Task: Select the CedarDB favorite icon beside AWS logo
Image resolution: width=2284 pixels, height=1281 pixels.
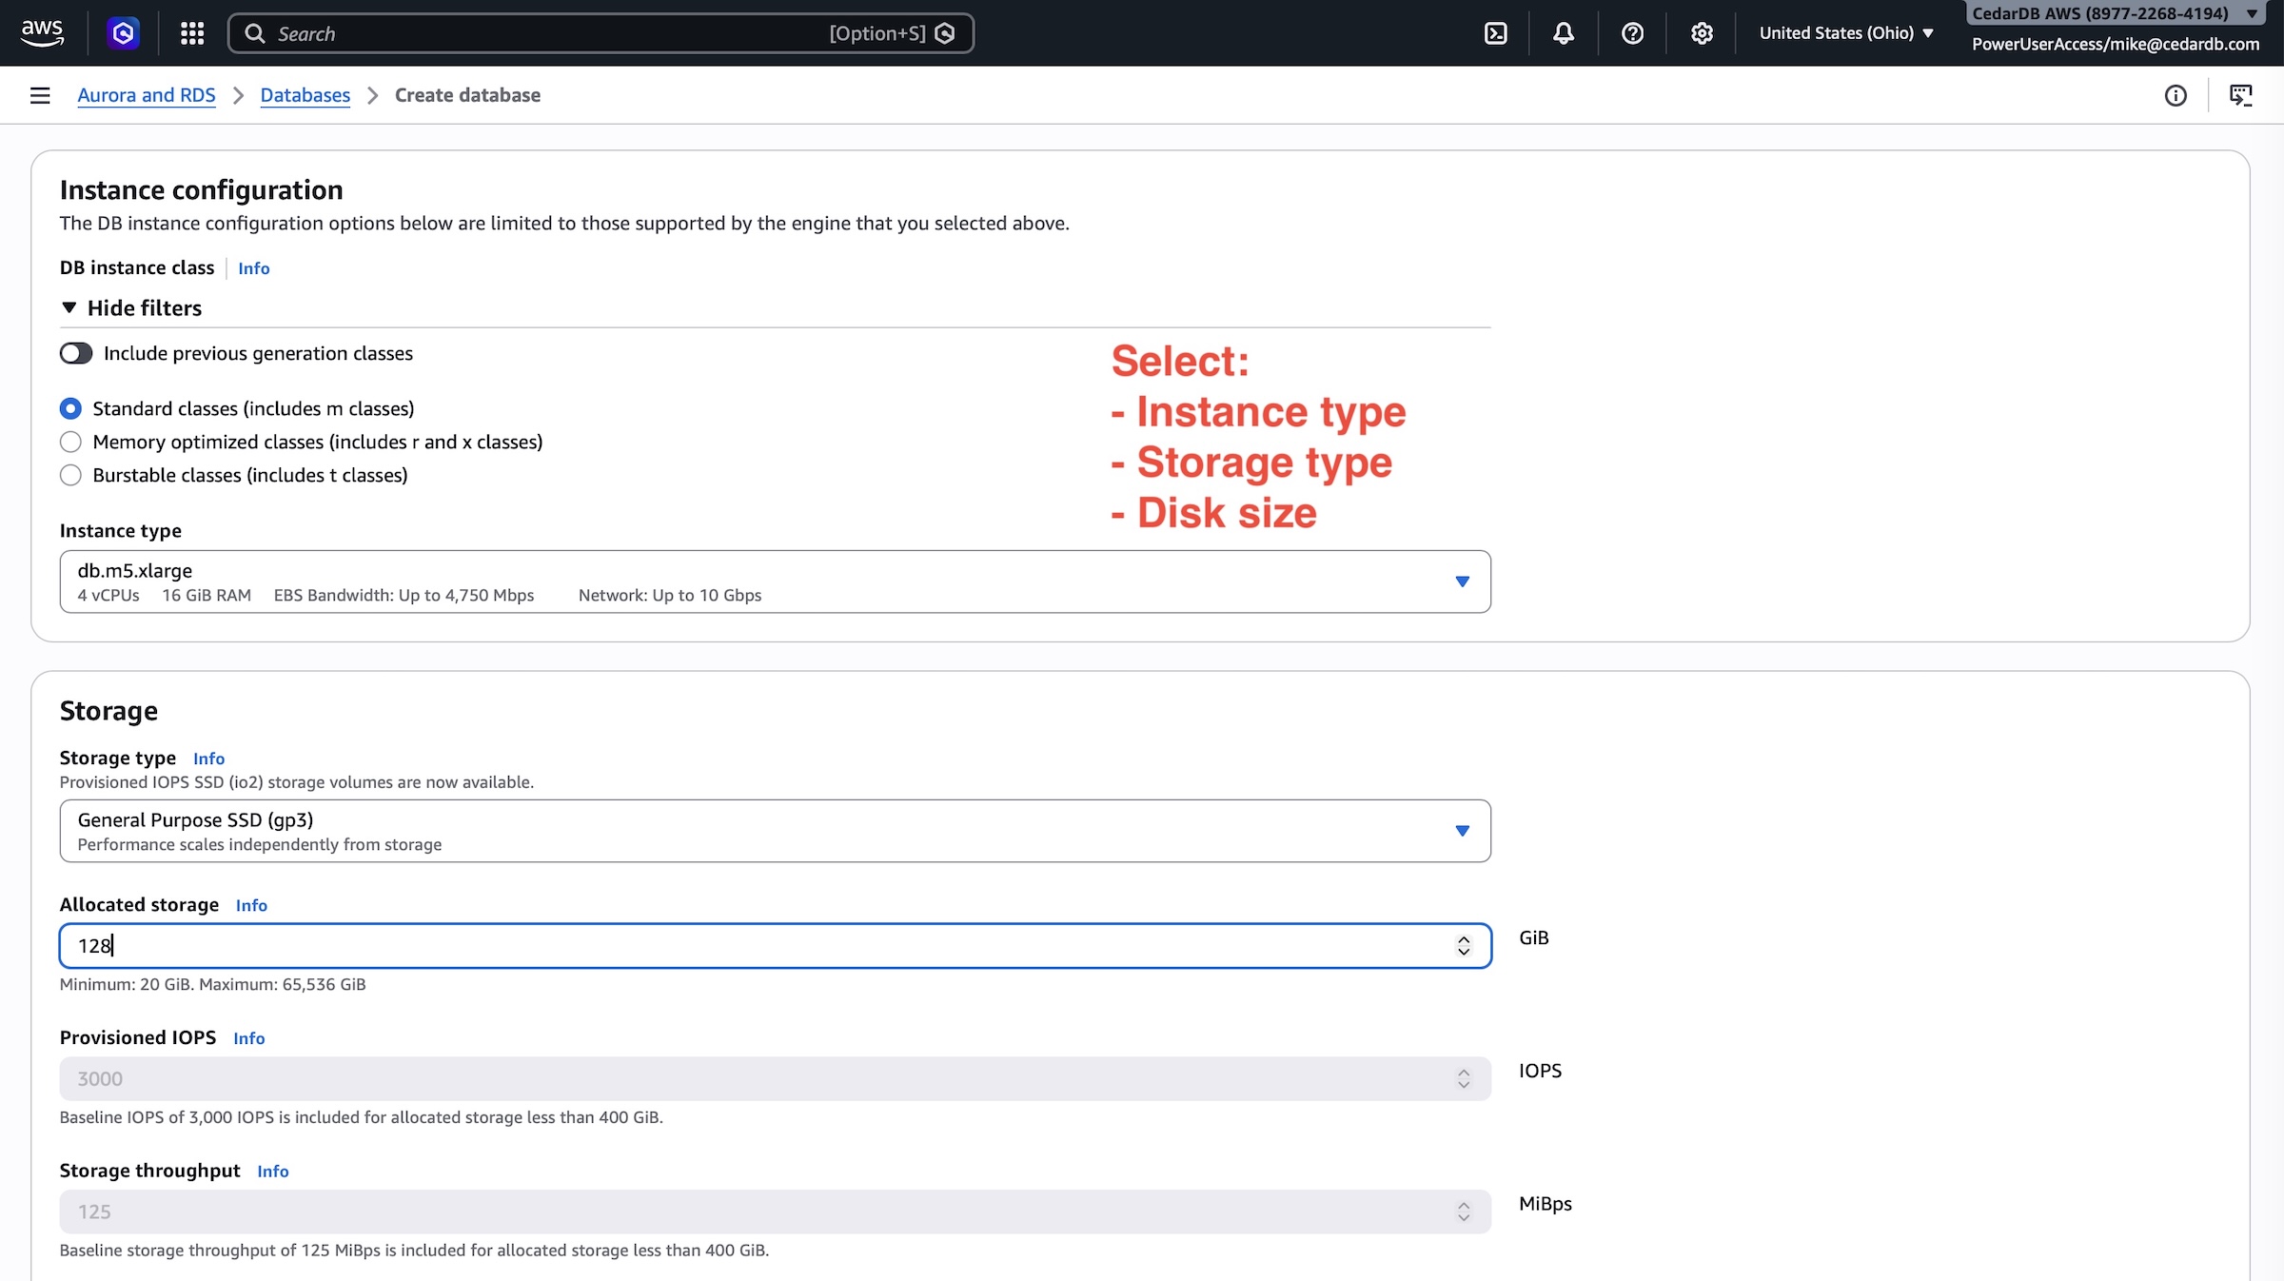Action: click(x=123, y=32)
